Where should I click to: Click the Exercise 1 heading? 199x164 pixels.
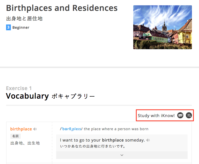point(19,88)
